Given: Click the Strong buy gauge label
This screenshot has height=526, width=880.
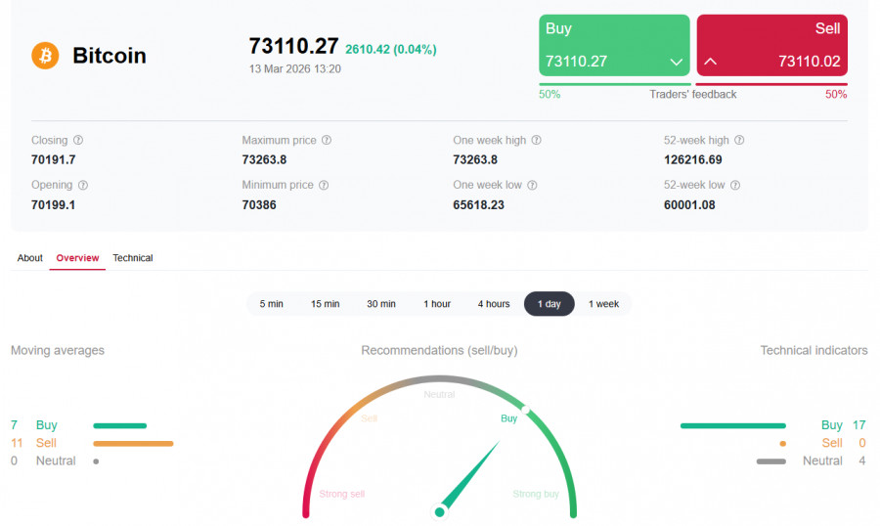Looking at the screenshot, I should (536, 494).
